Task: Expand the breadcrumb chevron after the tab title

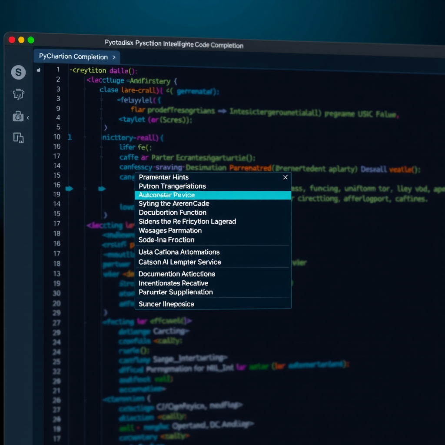Action: pos(114,56)
